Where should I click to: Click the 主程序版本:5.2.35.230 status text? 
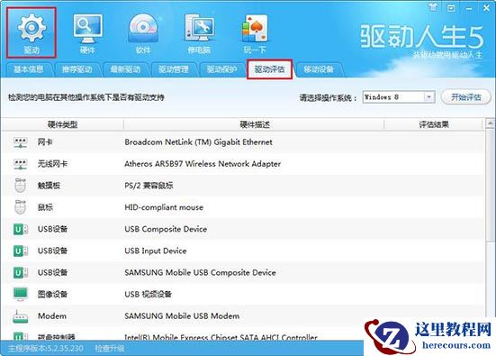[46, 349]
